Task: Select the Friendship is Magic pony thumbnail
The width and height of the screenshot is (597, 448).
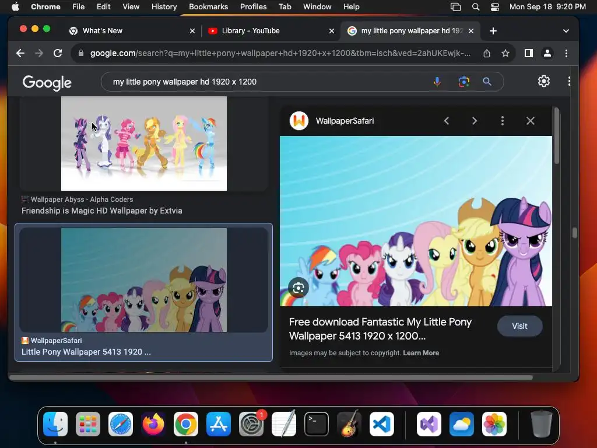Action: [x=144, y=143]
